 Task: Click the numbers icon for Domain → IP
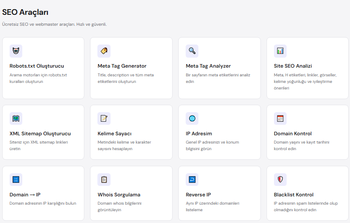16,179
